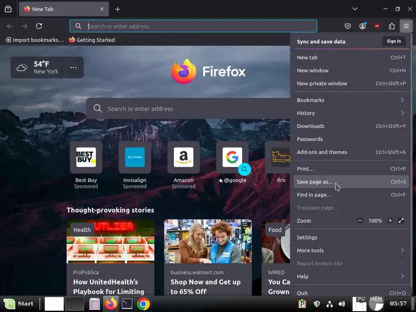416x312 pixels.
Task: Open Downloads from the menu
Action: click(x=351, y=126)
